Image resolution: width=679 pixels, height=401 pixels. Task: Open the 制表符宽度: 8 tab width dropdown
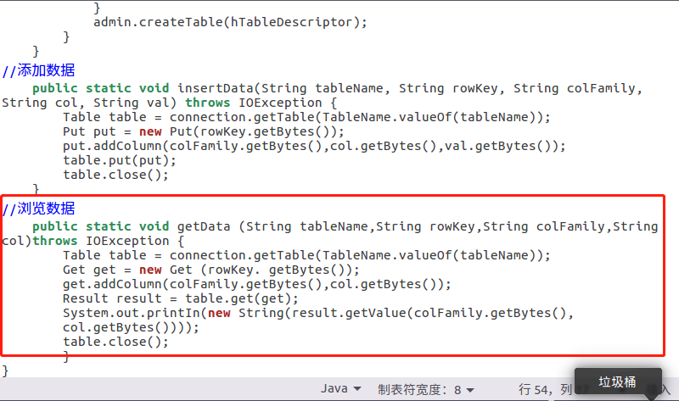coord(426,390)
